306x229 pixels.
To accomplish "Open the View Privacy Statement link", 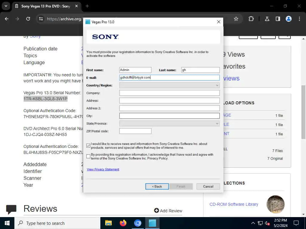I will pos(103,169).
